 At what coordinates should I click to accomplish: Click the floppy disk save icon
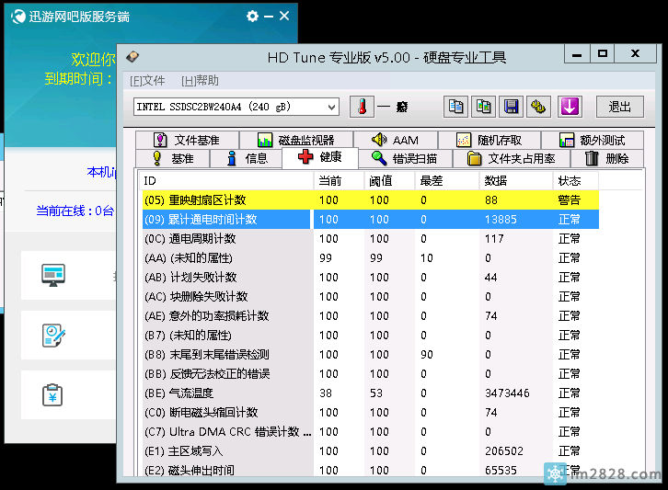click(511, 107)
